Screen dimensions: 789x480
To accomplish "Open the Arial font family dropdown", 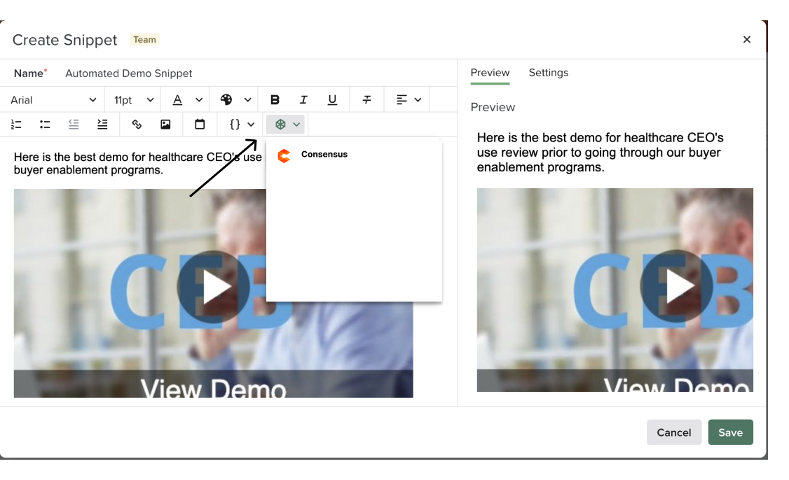I will point(53,99).
